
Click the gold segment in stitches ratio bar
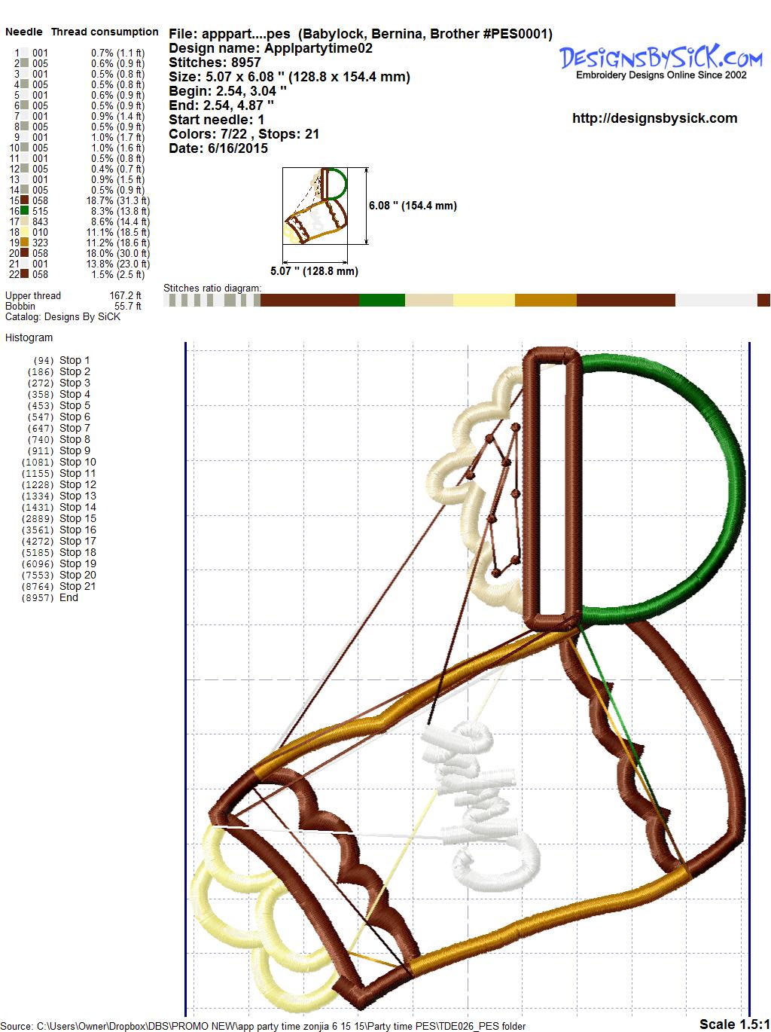[545, 301]
